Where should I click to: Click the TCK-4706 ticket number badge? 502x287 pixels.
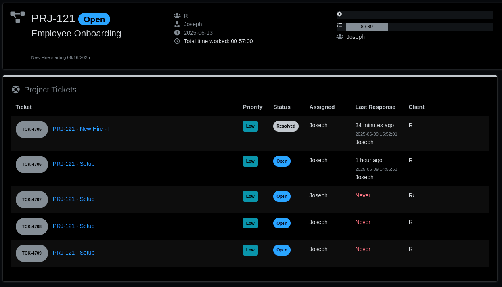(x=32, y=164)
